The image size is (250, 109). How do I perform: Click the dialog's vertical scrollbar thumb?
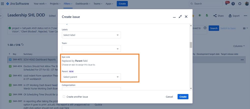coord(191,45)
